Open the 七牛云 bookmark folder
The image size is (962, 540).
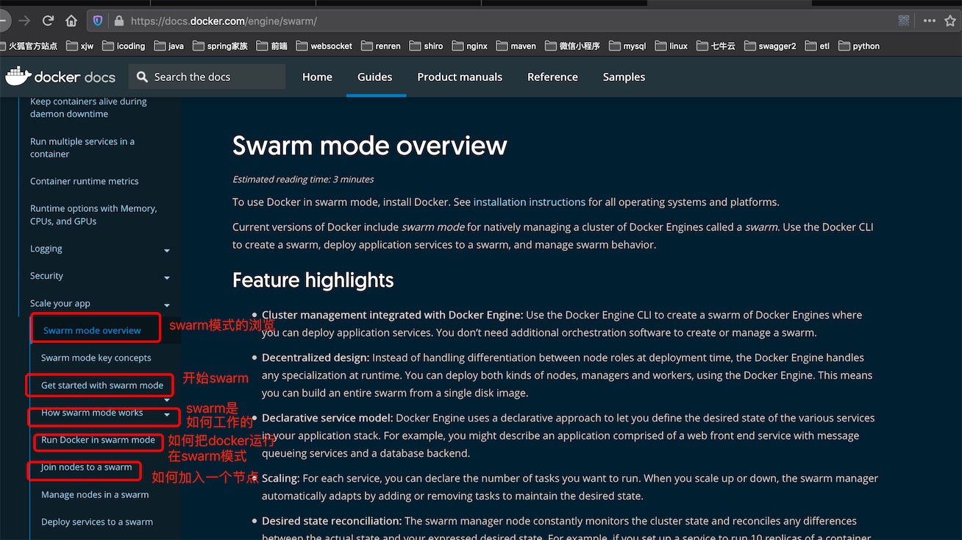coord(716,46)
